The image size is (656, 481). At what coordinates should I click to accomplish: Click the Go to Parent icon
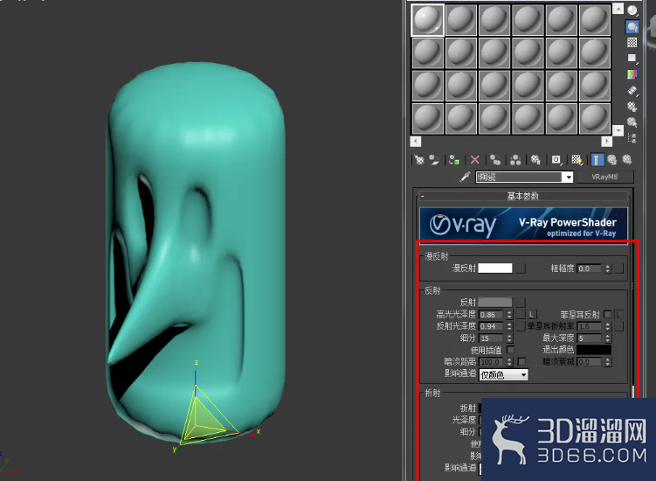point(612,160)
